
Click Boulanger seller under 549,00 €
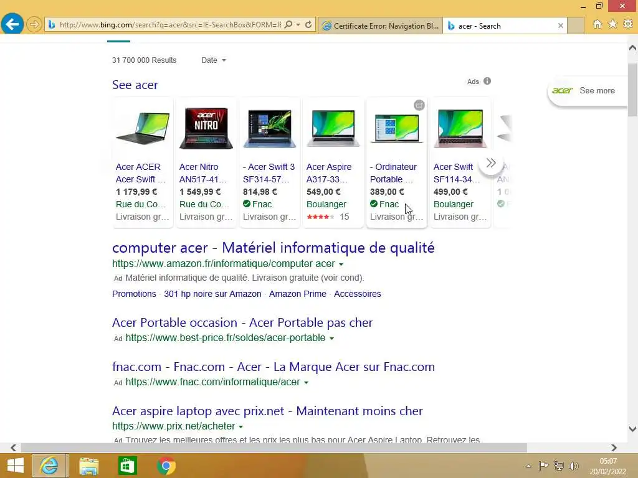pos(326,204)
